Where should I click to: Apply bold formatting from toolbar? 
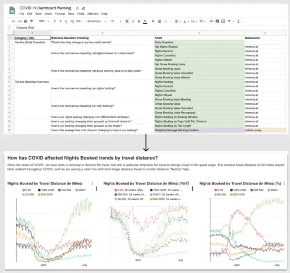pos(126,21)
